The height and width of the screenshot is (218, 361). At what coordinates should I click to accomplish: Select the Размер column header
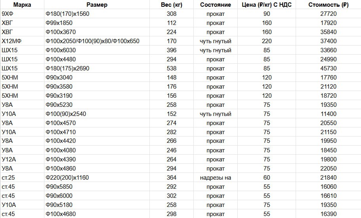[x=97, y=5]
